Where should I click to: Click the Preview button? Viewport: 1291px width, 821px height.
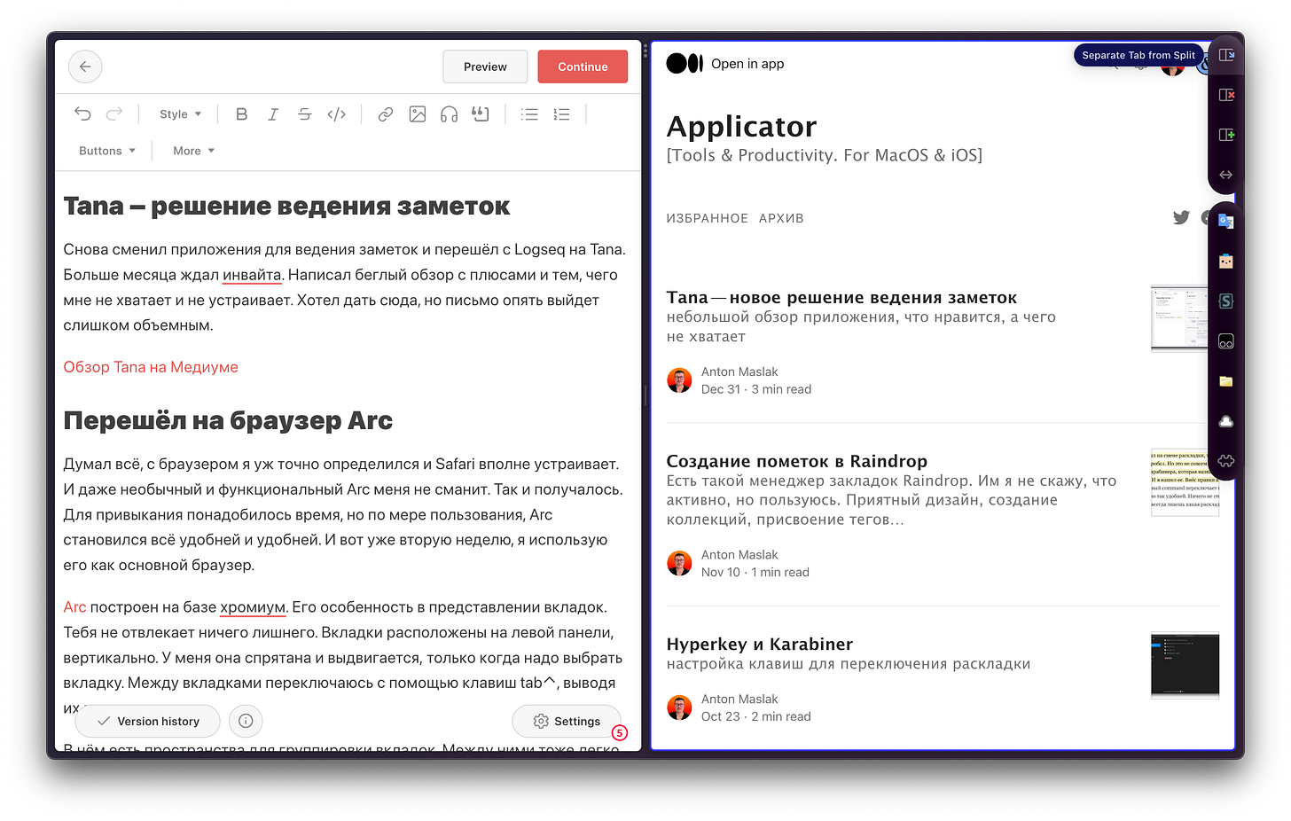[485, 66]
